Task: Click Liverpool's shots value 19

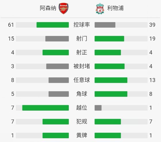Action: pos(152,39)
